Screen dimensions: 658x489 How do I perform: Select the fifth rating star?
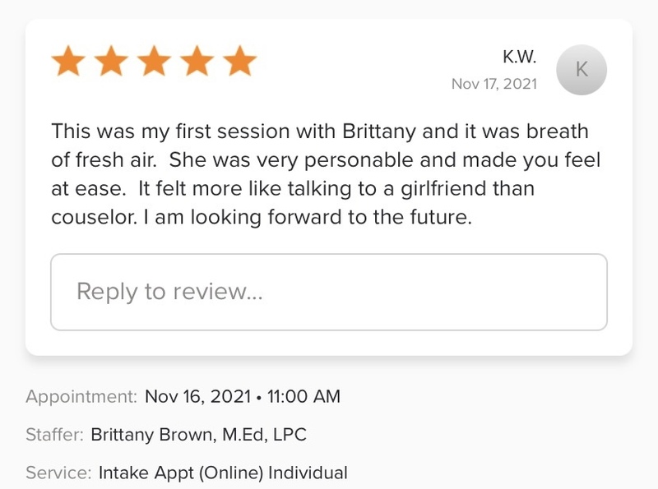239,62
